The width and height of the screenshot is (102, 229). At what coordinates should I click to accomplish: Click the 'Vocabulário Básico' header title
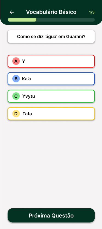[x=51, y=12]
